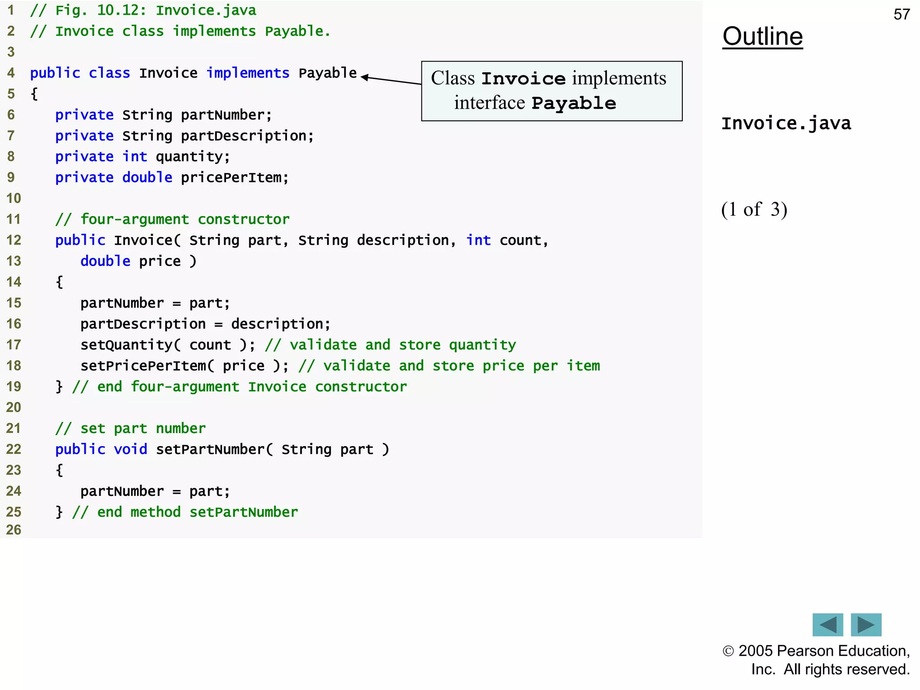
Task: Click the 'validate and store price per item' comment
Action: (449, 366)
